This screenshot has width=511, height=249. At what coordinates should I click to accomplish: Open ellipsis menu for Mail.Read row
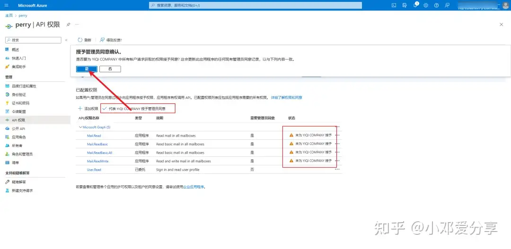pyautogui.click(x=337, y=135)
